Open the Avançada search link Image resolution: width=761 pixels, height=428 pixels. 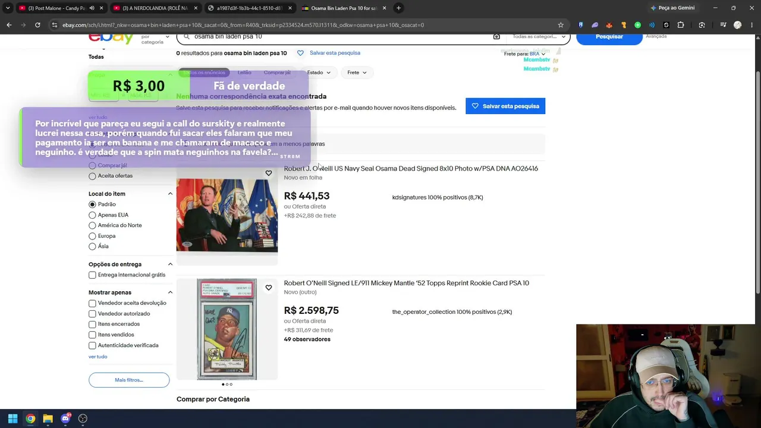pos(656,36)
